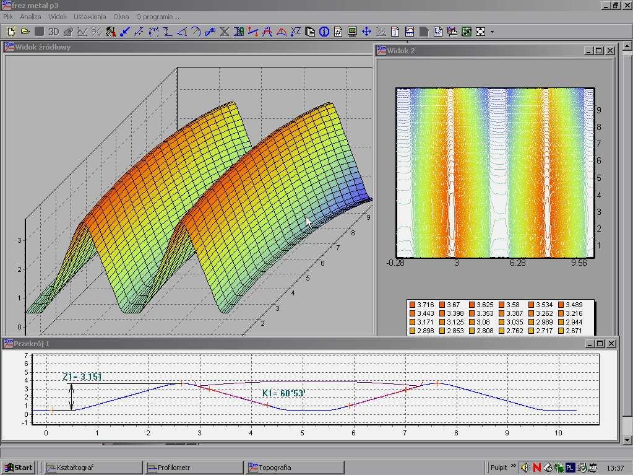Click the 9.56 axis label in Widok 2
Screen dimensions: 633x475
[579, 263]
